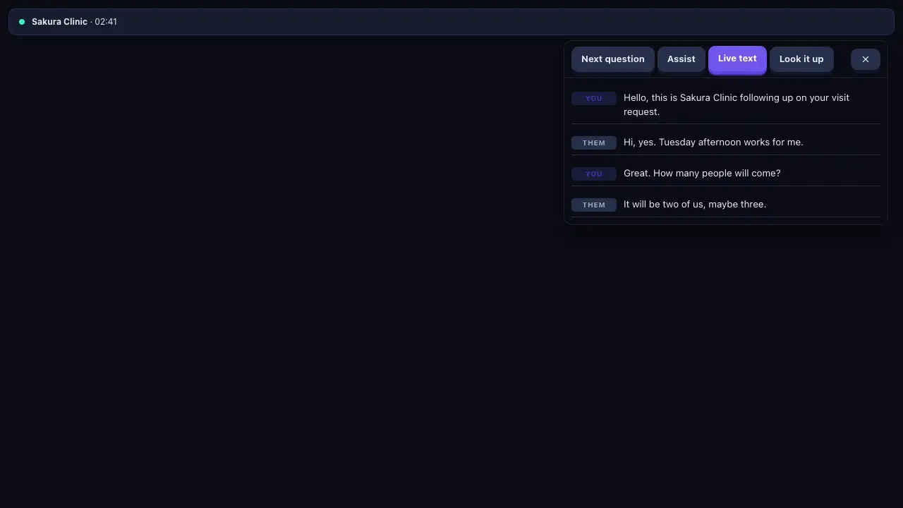Switch to the Next question tab
Viewport: 903px width, 508px height.
(x=613, y=59)
